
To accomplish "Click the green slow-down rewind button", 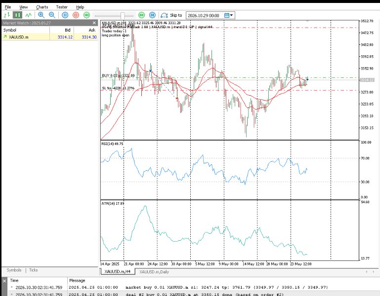I will point(86,15).
